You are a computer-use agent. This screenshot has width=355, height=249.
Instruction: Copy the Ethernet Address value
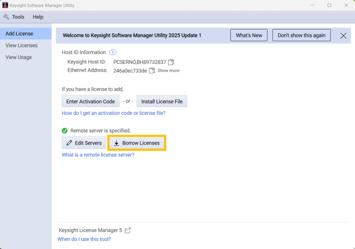(152, 70)
